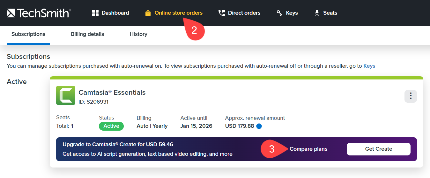Screen dimensions: 430x178
Task: Click the Auto | Yearly billing value
Action: (x=152, y=126)
